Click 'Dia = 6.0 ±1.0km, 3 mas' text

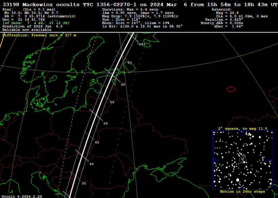(x=242, y=16)
